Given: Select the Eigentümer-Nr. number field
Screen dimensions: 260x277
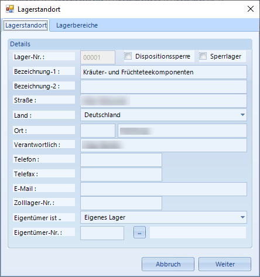Looking at the screenshot, I should pos(102,233).
